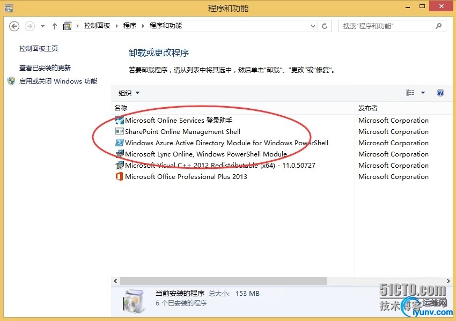The image size is (456, 321).
Task: Click the Forward navigation arrow
Action: (30, 26)
